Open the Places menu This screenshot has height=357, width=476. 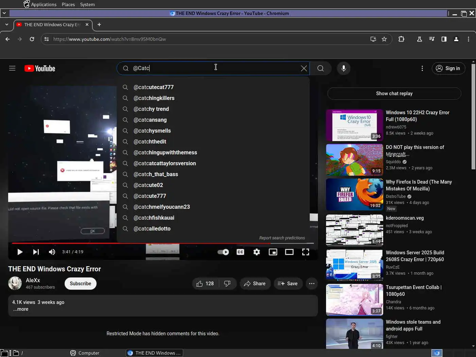pyautogui.click(x=68, y=4)
